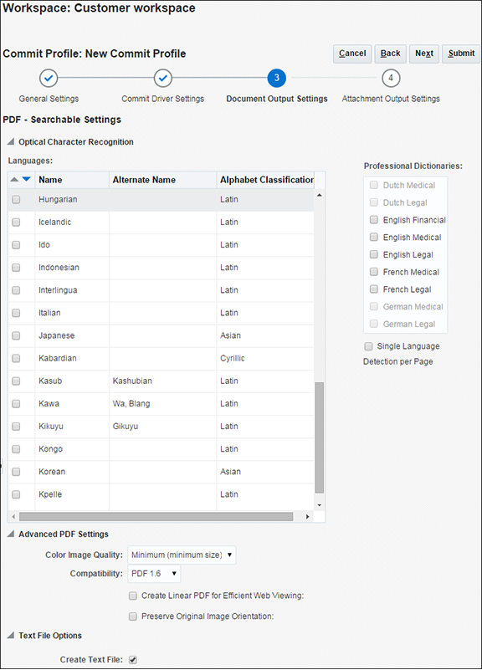Click the horizontal scroll right arrow
This screenshot has width=482, height=670.
(307, 517)
